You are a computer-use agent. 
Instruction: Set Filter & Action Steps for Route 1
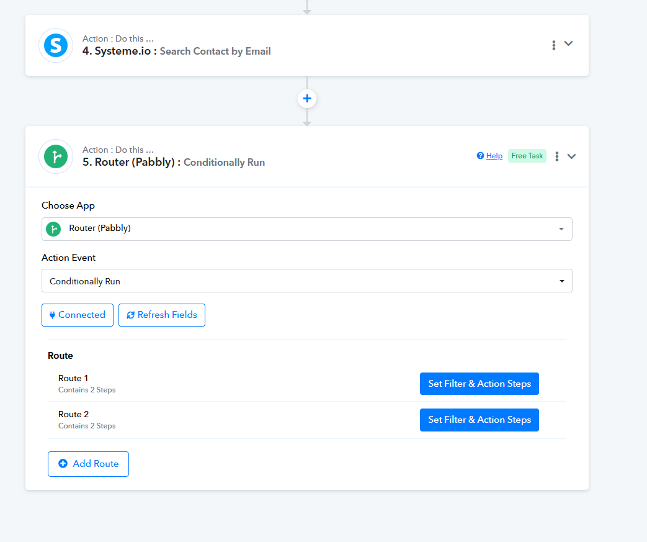click(480, 384)
